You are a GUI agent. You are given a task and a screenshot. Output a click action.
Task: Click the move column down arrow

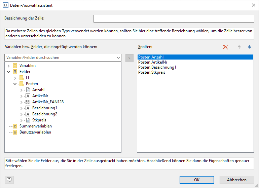coord(249,47)
